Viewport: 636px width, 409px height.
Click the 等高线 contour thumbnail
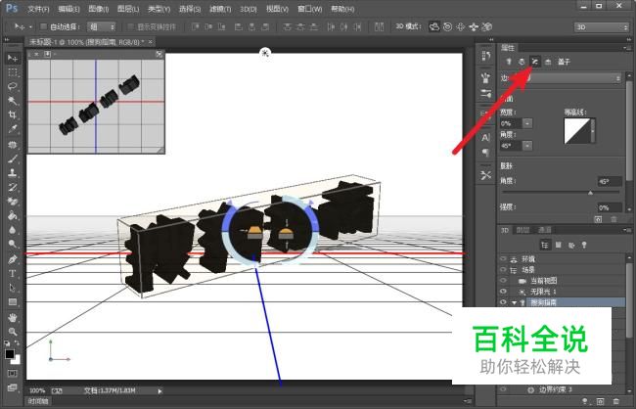tap(577, 131)
